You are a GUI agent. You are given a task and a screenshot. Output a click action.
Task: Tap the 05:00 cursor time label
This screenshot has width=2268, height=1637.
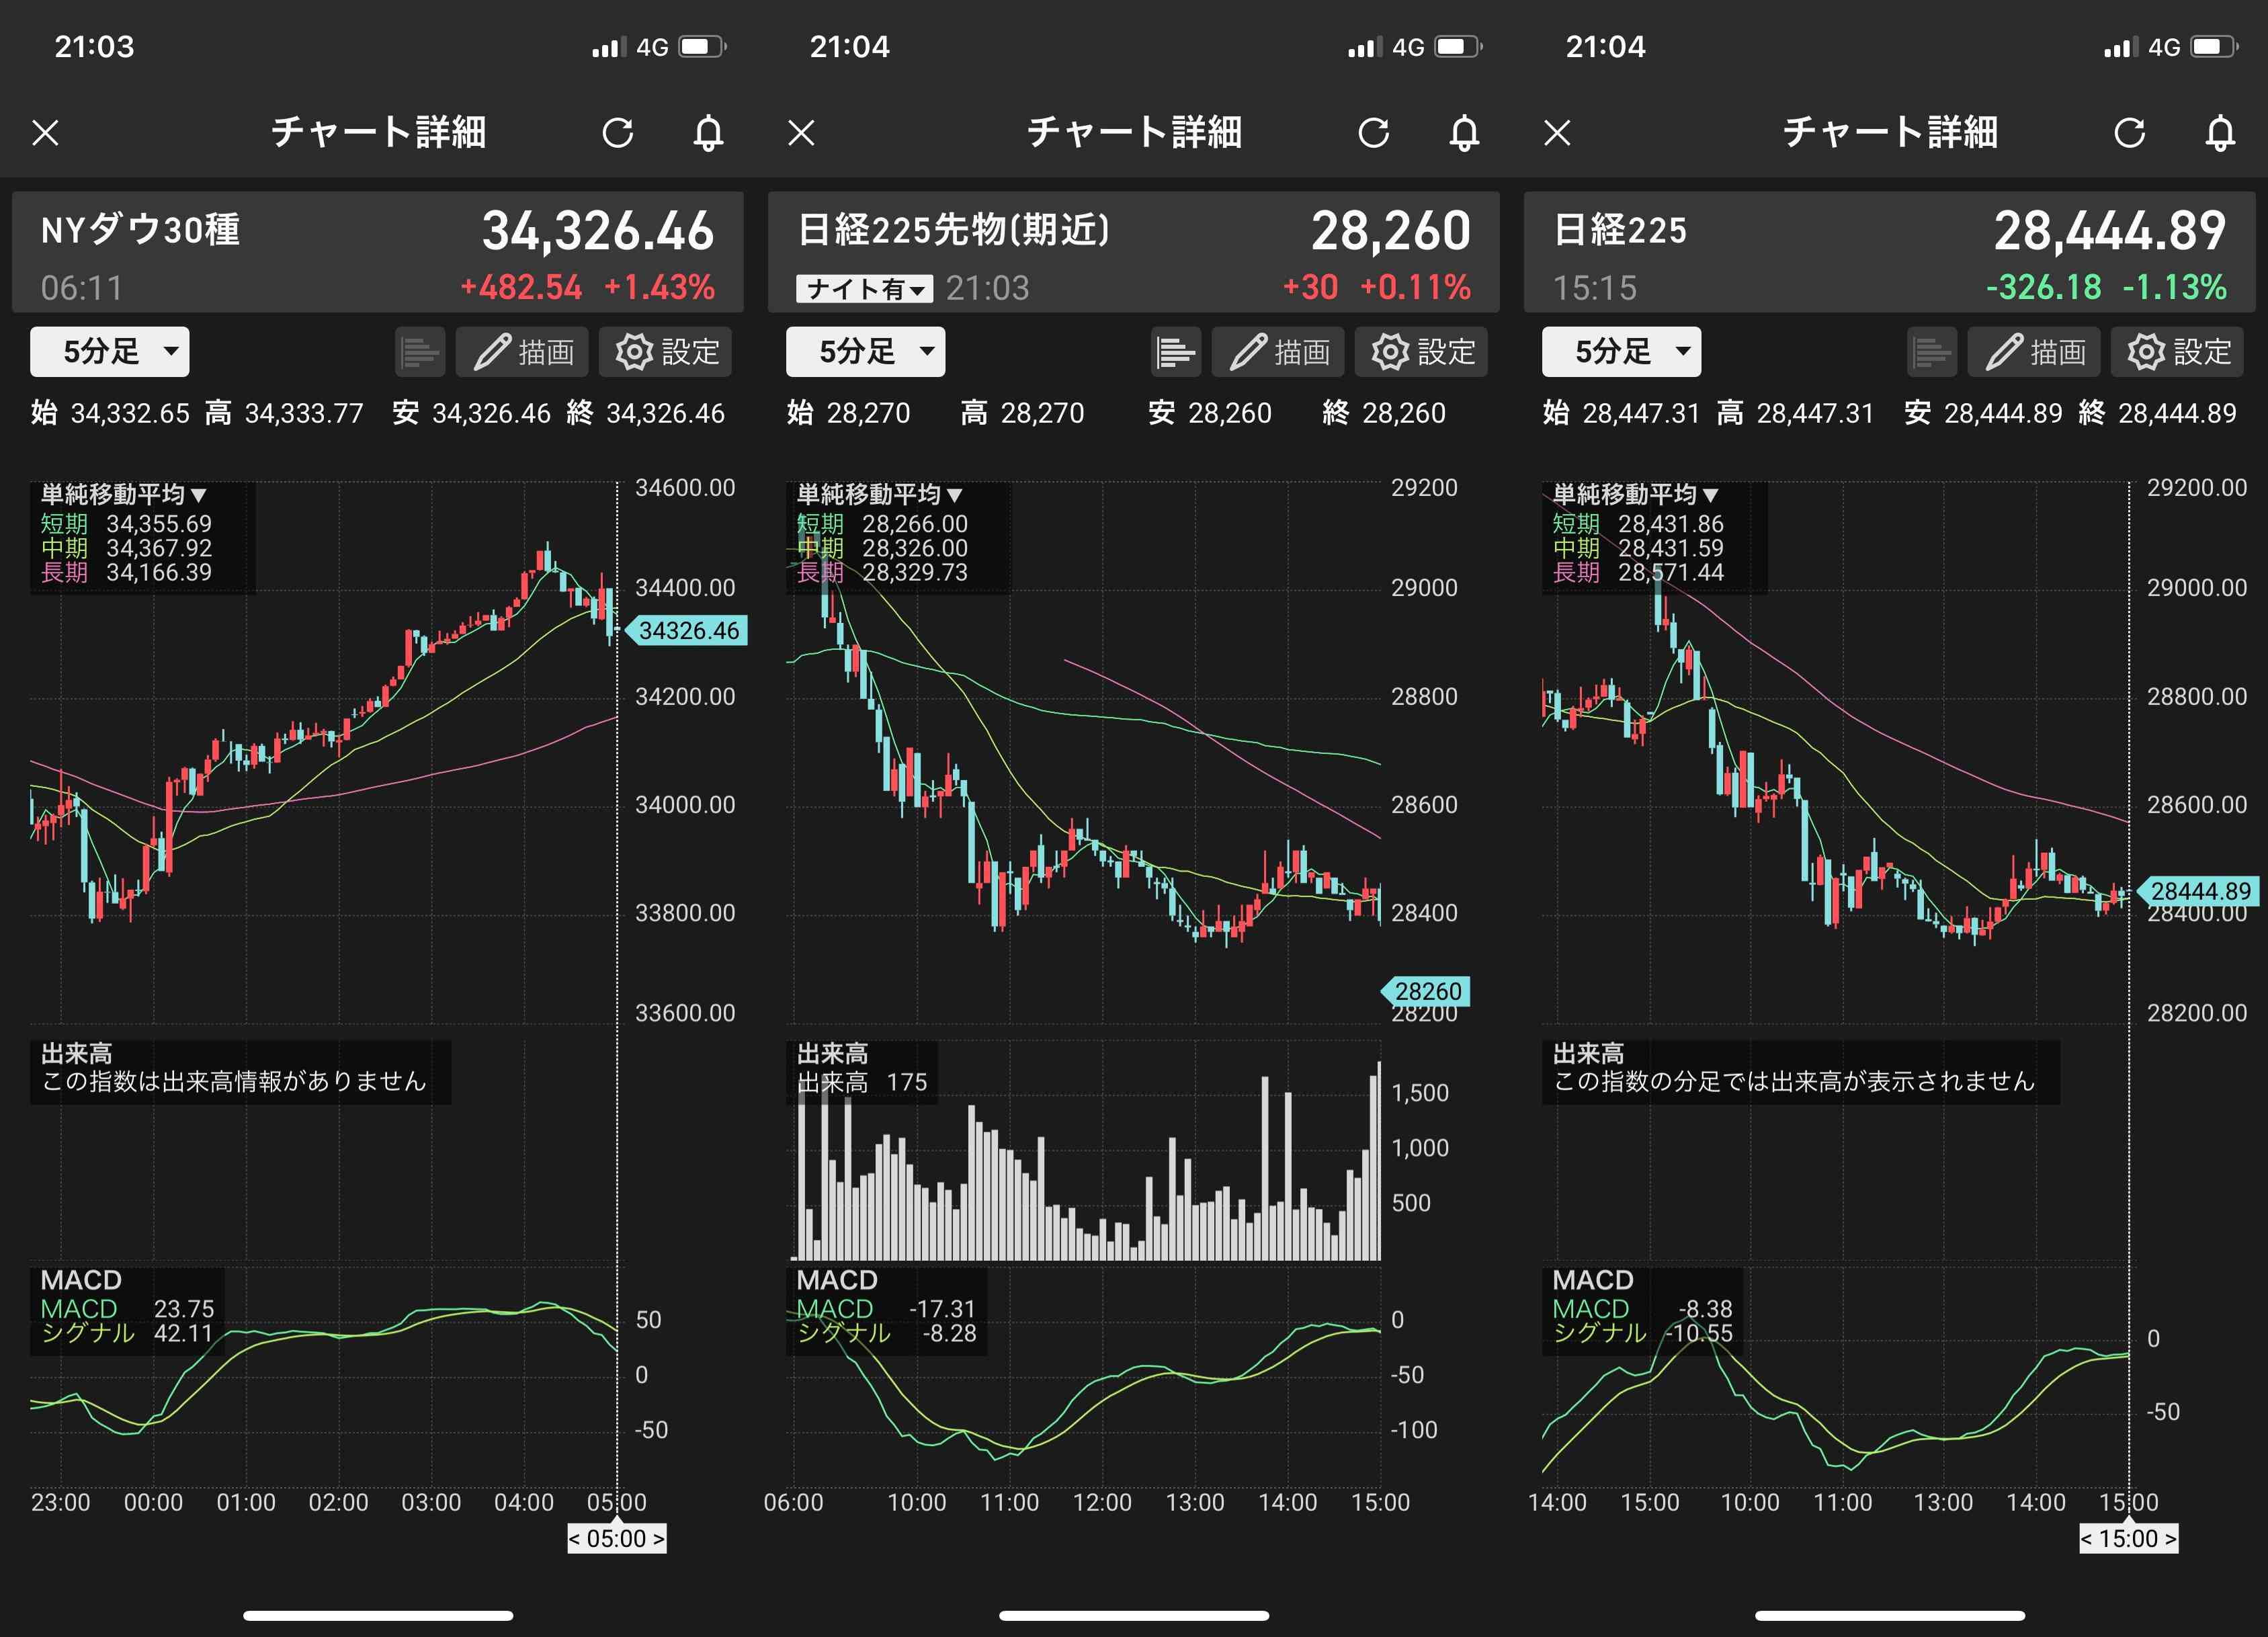tap(616, 1538)
